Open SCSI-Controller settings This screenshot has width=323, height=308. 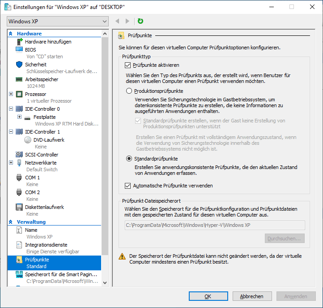point(42,155)
